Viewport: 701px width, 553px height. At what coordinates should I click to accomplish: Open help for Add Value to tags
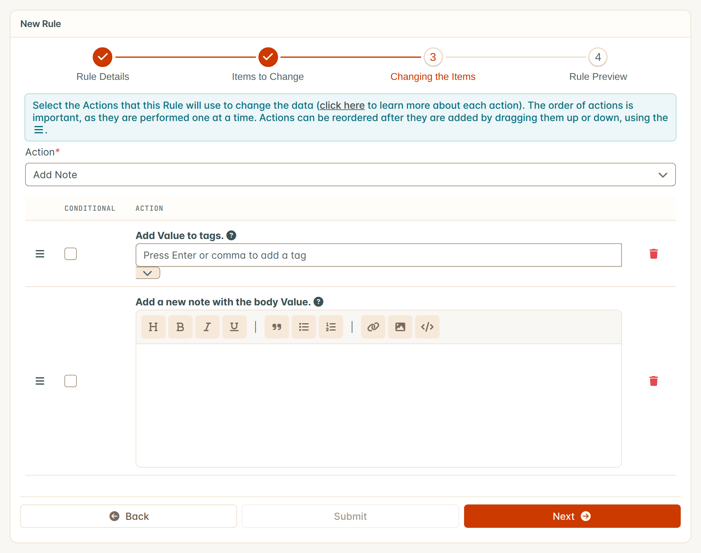[x=231, y=235]
